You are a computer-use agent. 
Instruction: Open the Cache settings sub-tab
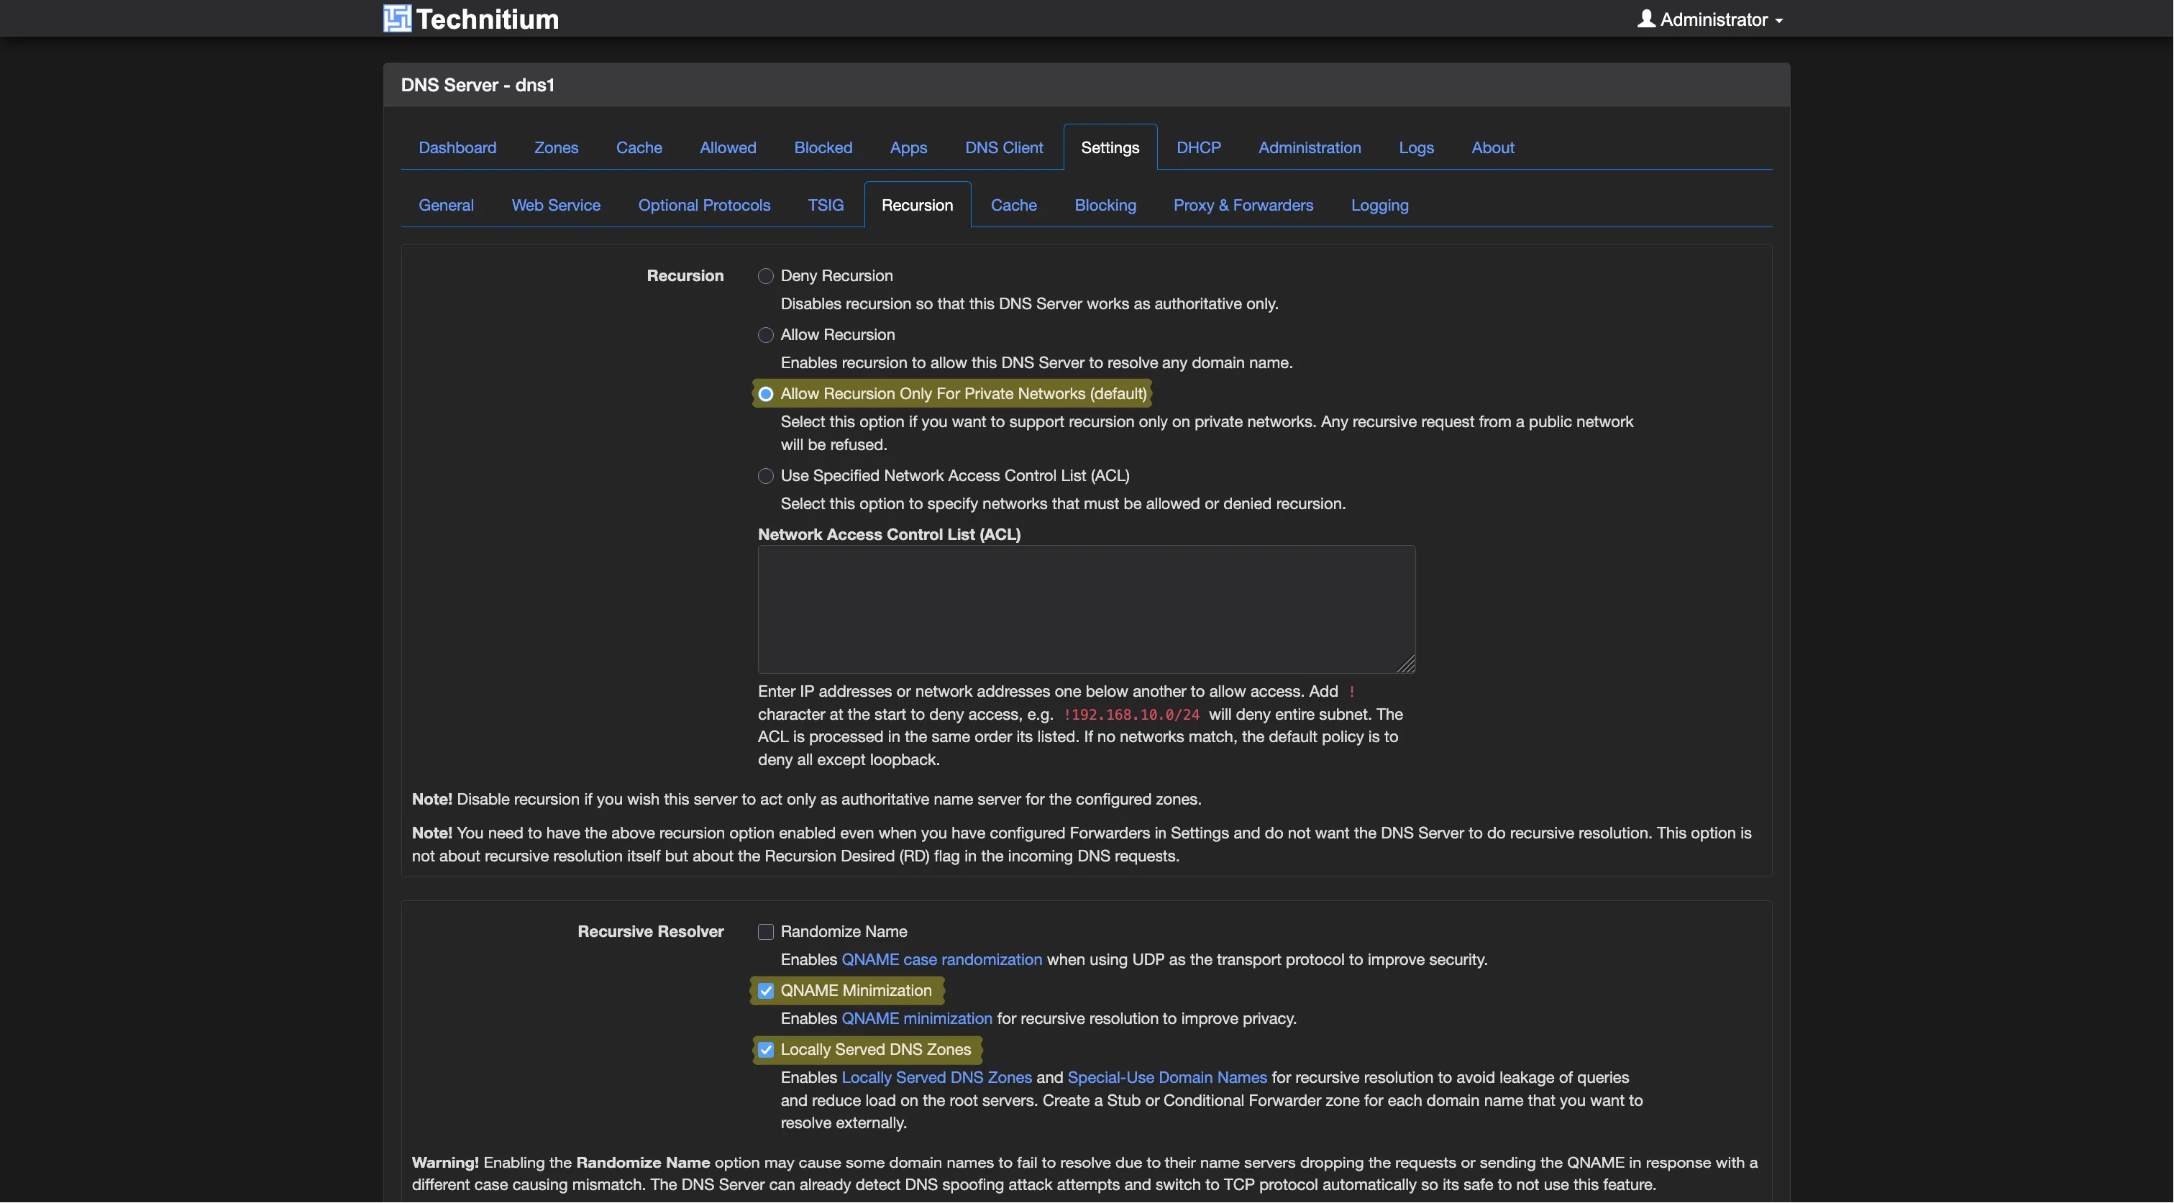pos(1013,205)
